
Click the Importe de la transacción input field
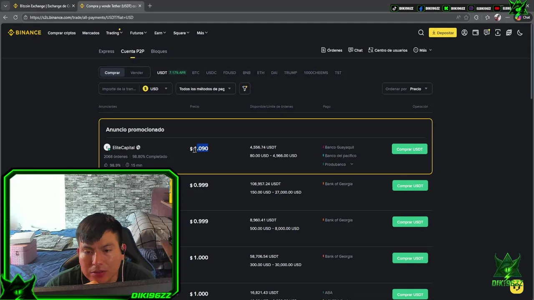coord(119,89)
